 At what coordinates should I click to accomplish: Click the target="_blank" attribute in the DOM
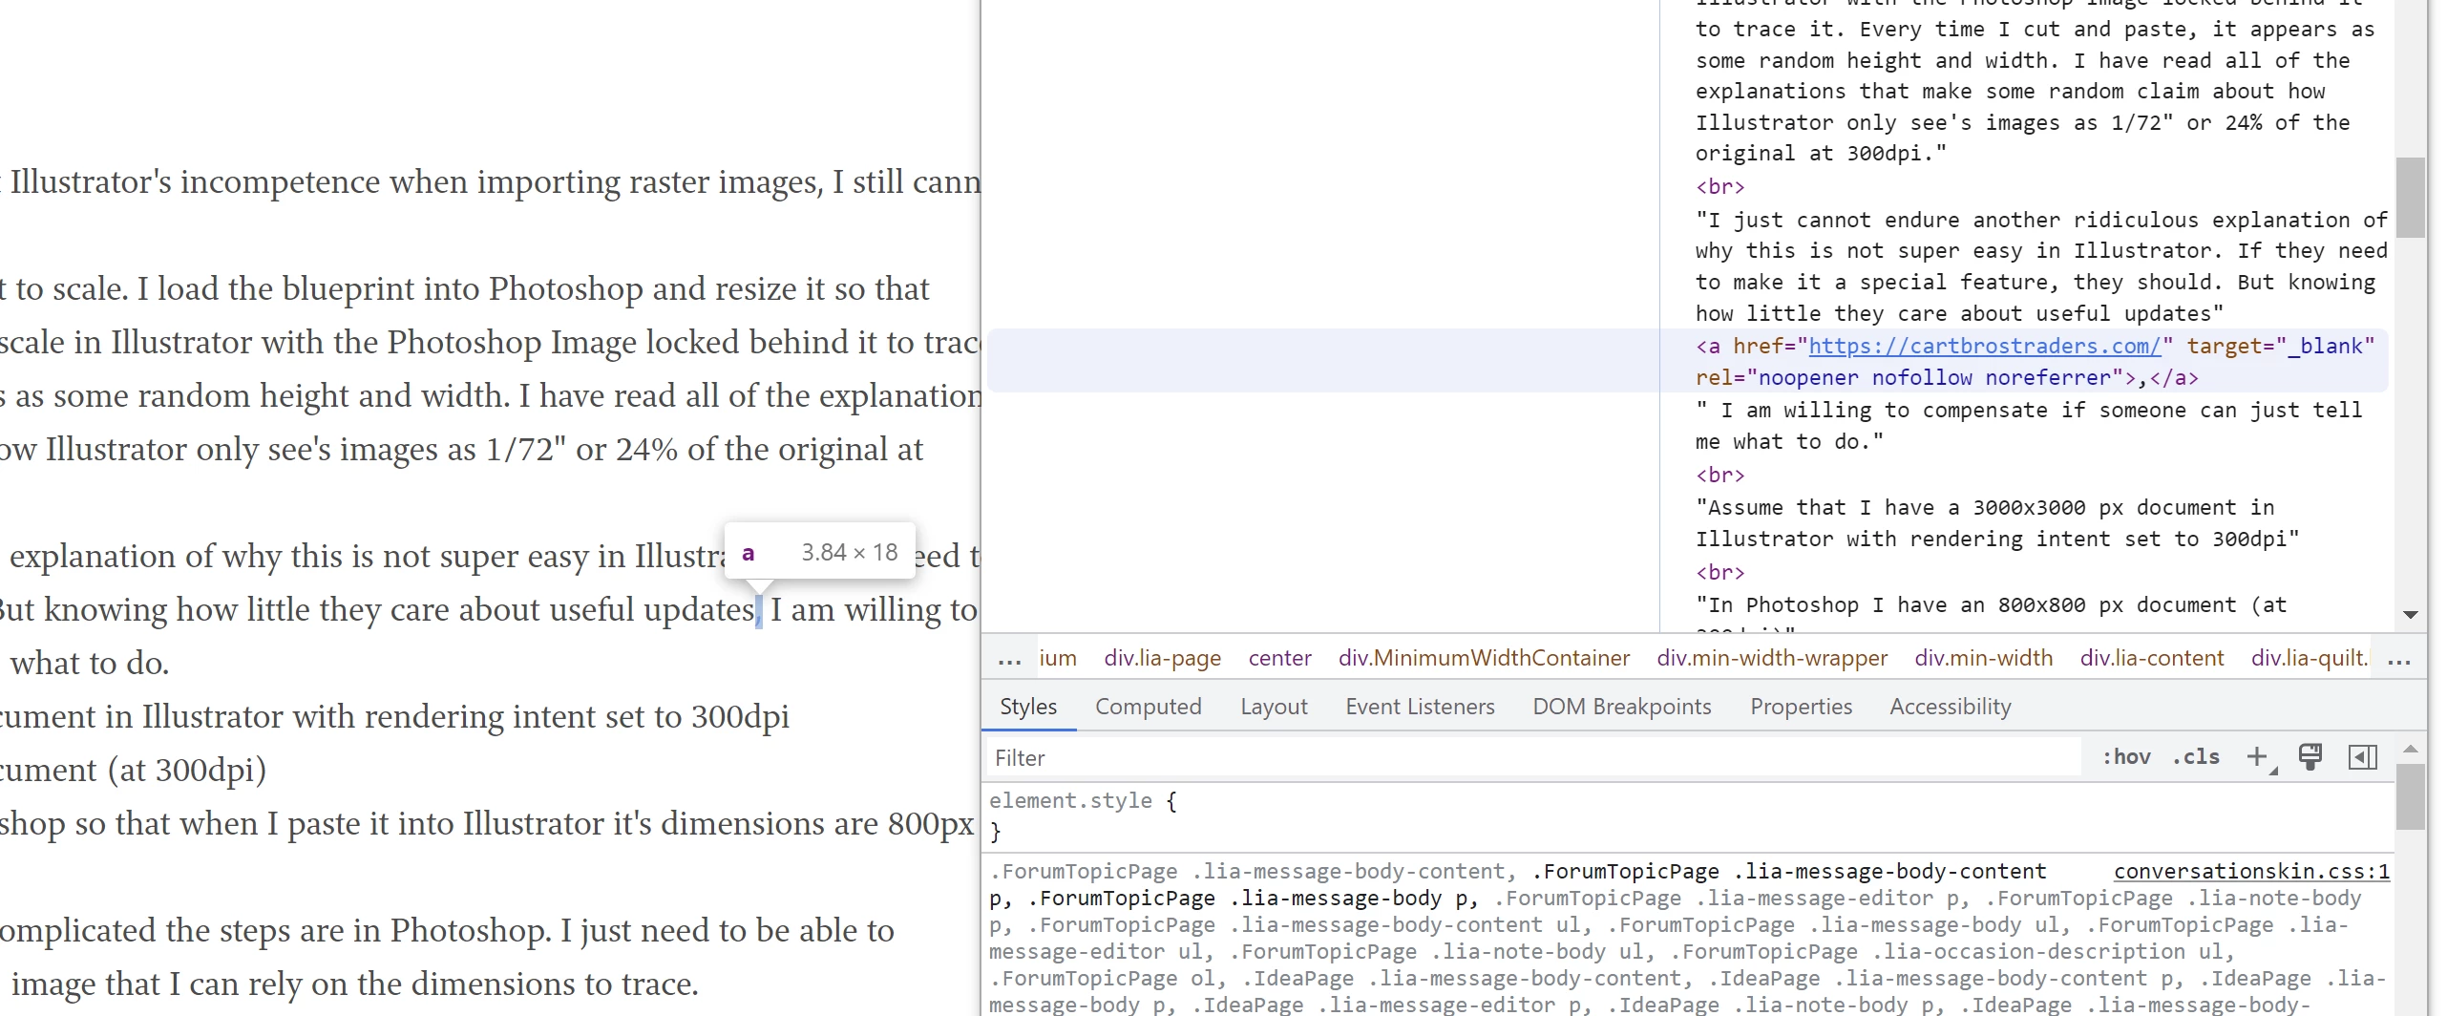[x=2280, y=346]
